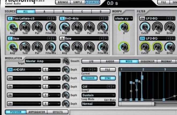Click the modulation Smooth knob
Screen dimensions: 177x115
click(66, 61)
